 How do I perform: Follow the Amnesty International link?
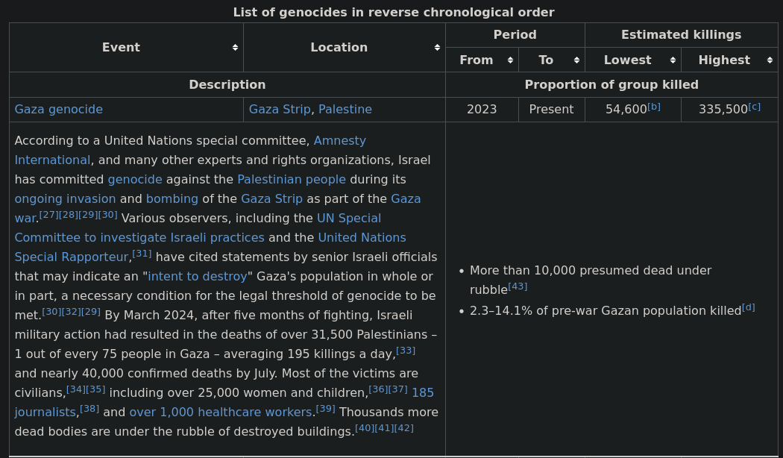pos(340,141)
